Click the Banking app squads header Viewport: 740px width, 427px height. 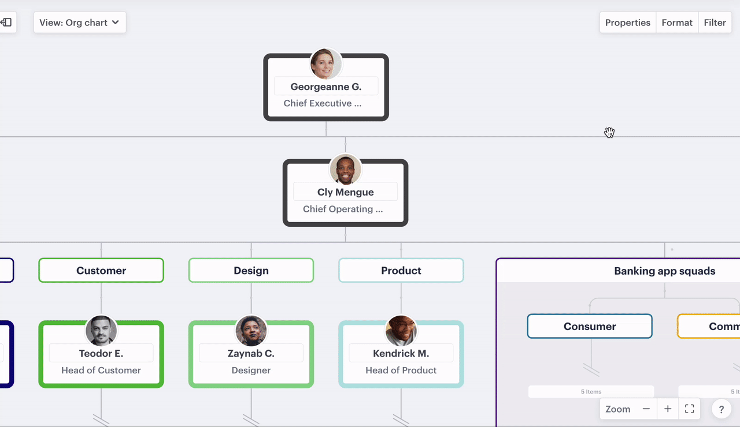pos(665,271)
